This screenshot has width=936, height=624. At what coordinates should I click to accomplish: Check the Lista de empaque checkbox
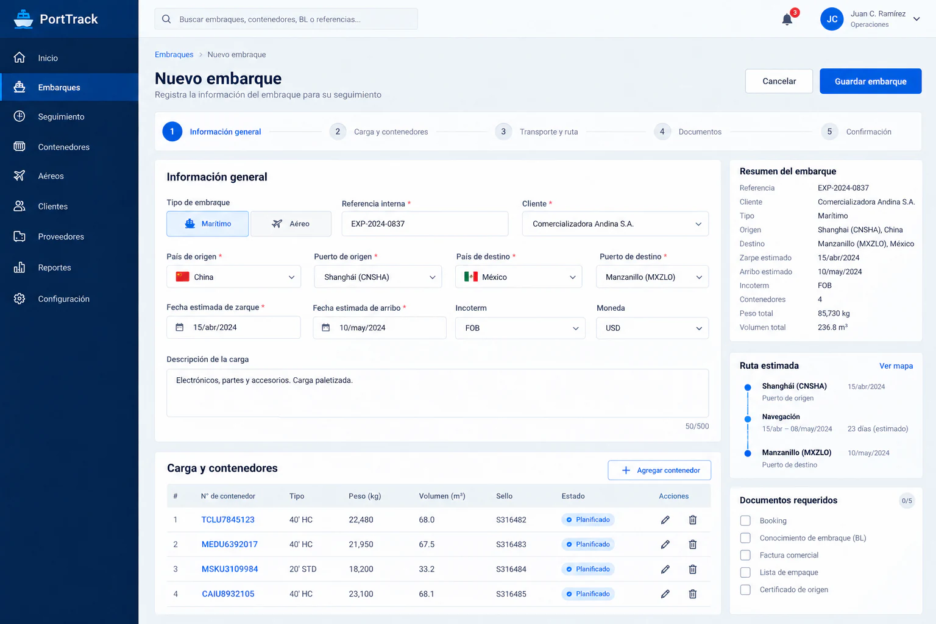click(745, 572)
